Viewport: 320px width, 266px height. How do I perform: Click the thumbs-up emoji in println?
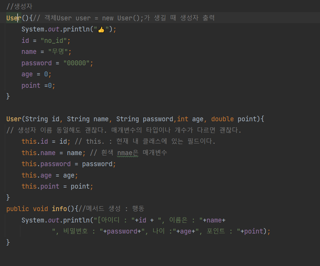click(101, 30)
